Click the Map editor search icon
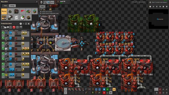The image size is (169, 95). coord(37,2)
